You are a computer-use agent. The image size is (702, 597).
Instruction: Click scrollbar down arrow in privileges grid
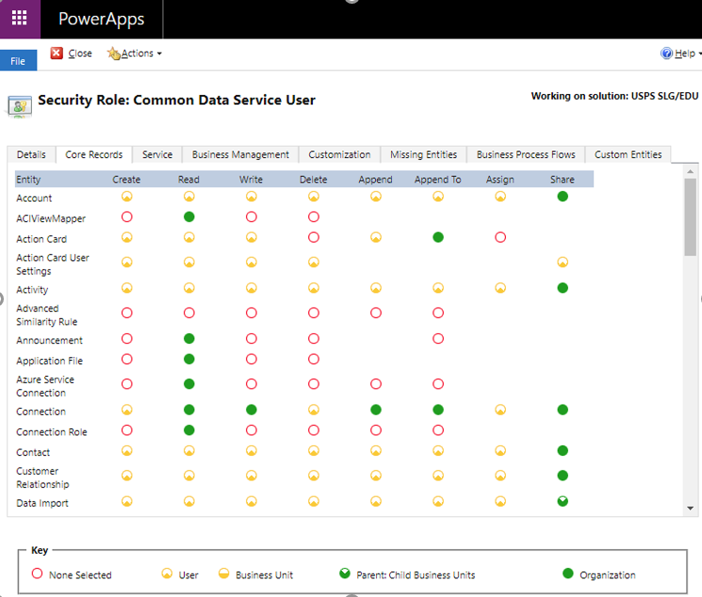(691, 507)
